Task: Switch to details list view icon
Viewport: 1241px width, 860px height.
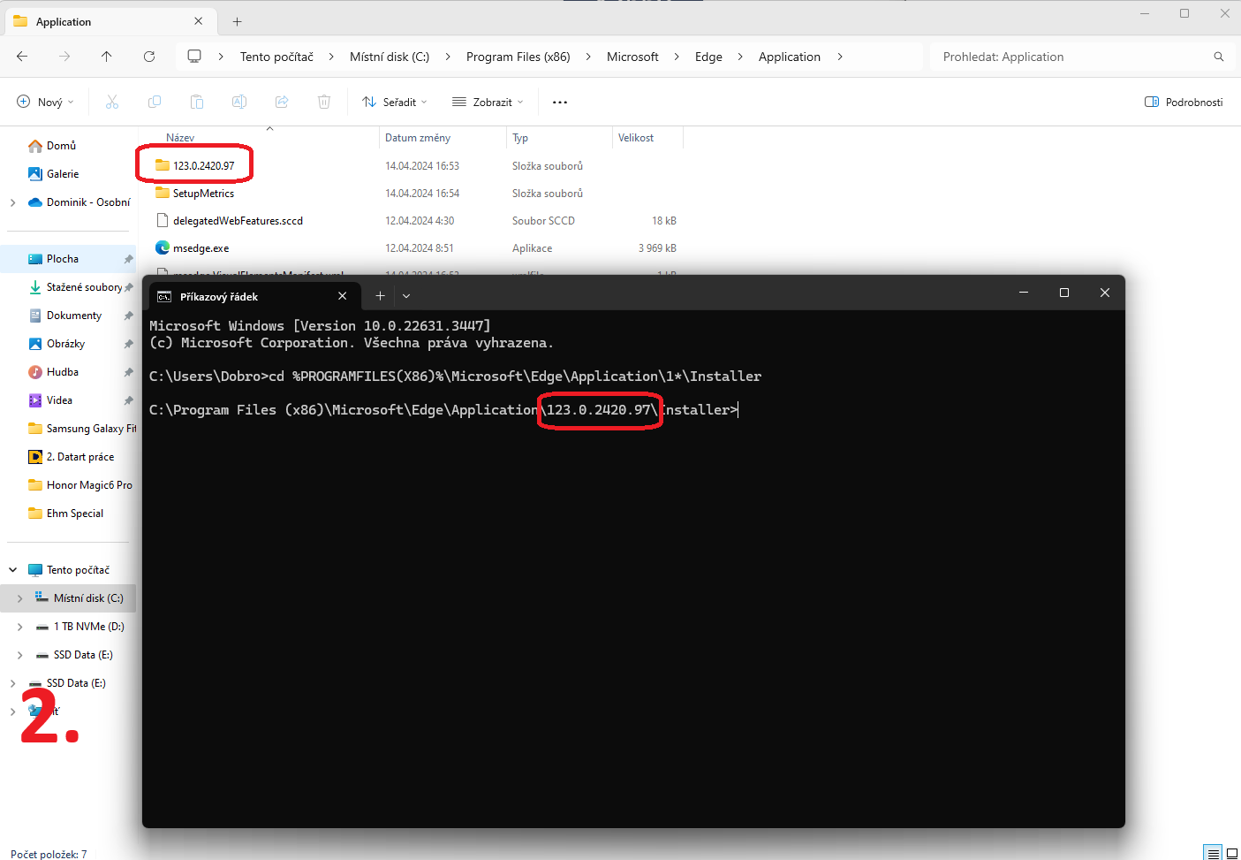Action: 1214,853
